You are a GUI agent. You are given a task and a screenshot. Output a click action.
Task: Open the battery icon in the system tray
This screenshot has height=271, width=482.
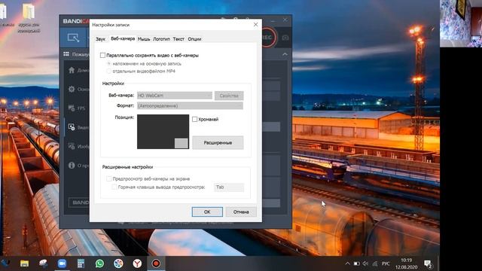356,263
